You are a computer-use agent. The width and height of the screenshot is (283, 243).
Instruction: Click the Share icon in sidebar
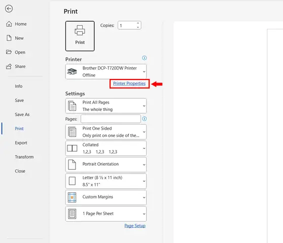click(9, 66)
